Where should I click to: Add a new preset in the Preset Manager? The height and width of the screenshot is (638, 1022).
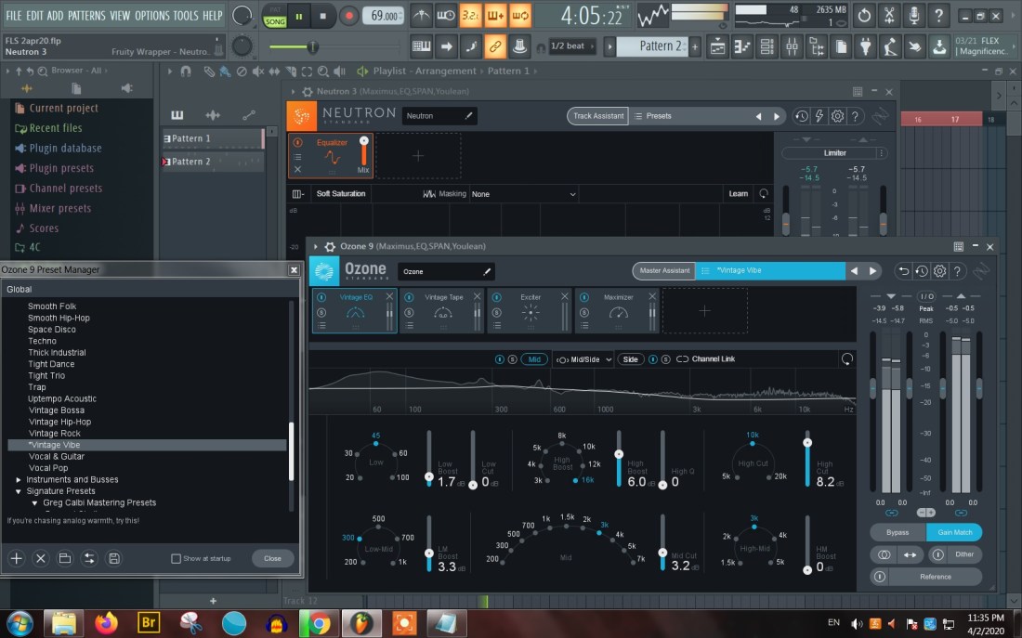(x=16, y=558)
